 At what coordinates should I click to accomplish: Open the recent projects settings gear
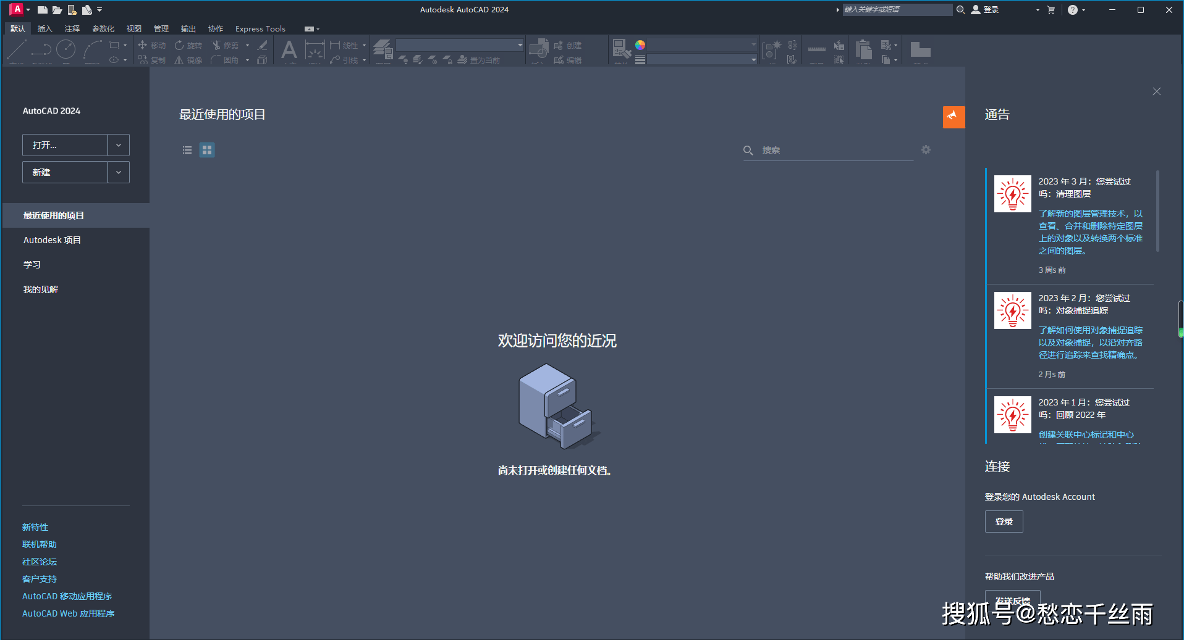click(926, 150)
